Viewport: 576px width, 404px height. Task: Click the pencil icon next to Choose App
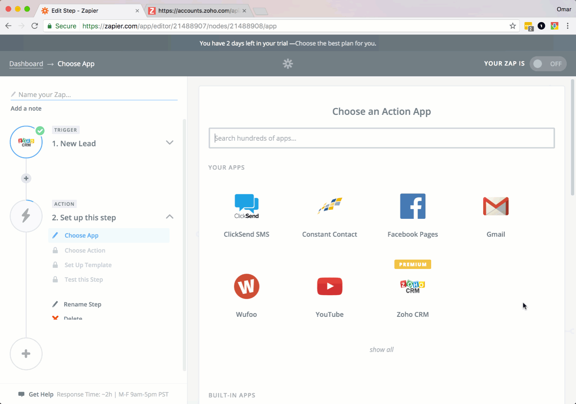click(x=55, y=235)
